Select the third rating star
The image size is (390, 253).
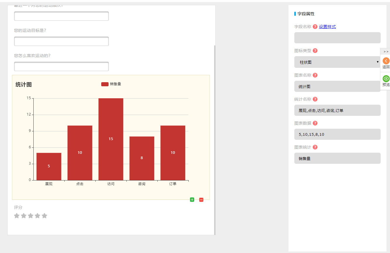pos(30,216)
